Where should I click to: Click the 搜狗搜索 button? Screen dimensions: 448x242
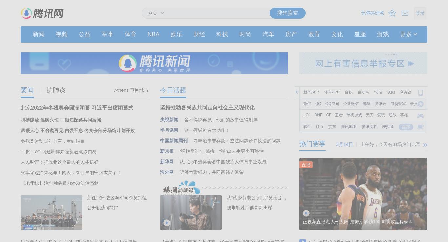pos(288,13)
